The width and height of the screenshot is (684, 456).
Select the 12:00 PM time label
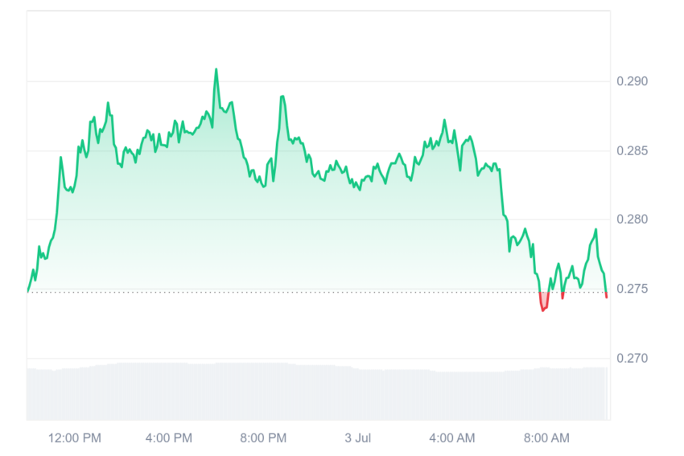[75, 438]
